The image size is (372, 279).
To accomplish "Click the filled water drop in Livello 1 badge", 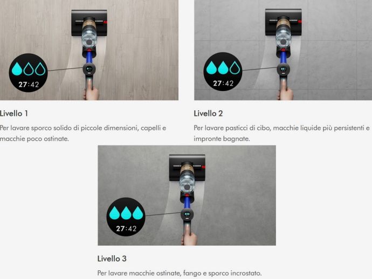I will coord(17,69).
